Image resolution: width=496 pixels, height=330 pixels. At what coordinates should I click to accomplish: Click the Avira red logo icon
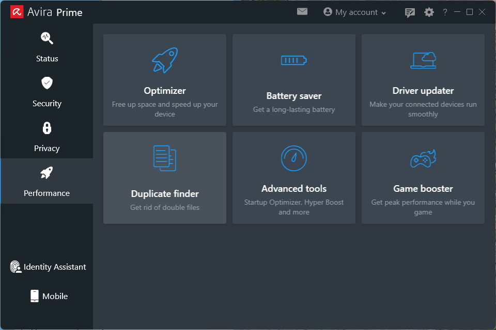pos(17,12)
